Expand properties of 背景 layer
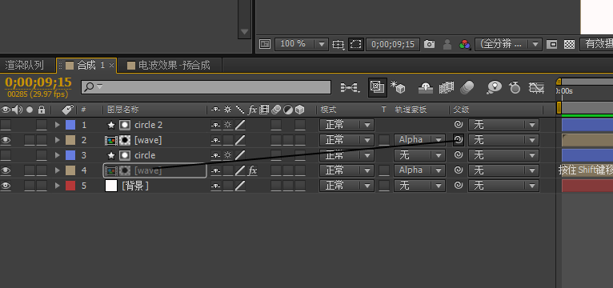 click(58, 186)
